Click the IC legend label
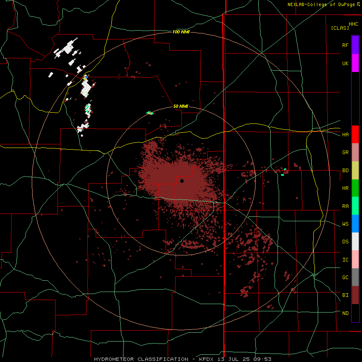Image resolution: width=362 pixels, height=362 pixels. coord(345,259)
